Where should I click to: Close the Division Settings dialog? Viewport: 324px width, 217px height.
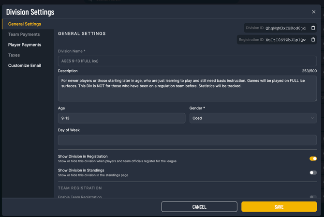click(313, 12)
